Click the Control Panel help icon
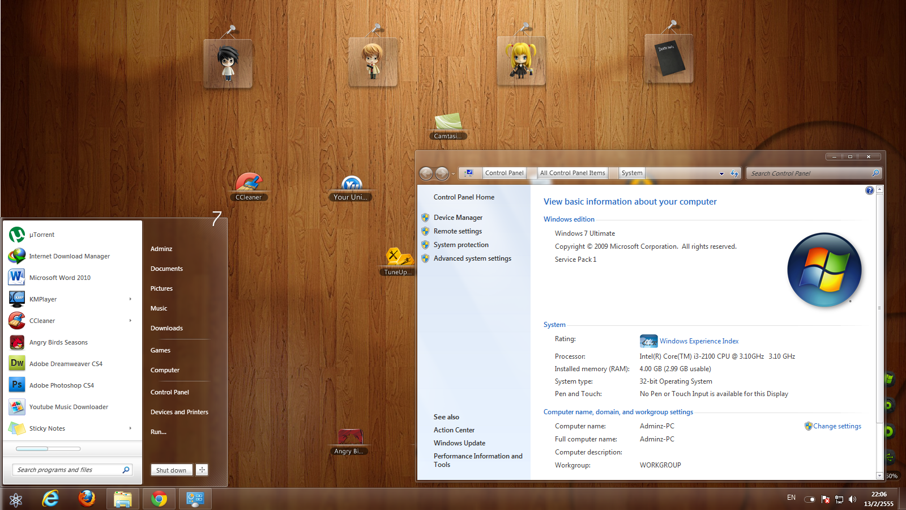 (x=869, y=190)
